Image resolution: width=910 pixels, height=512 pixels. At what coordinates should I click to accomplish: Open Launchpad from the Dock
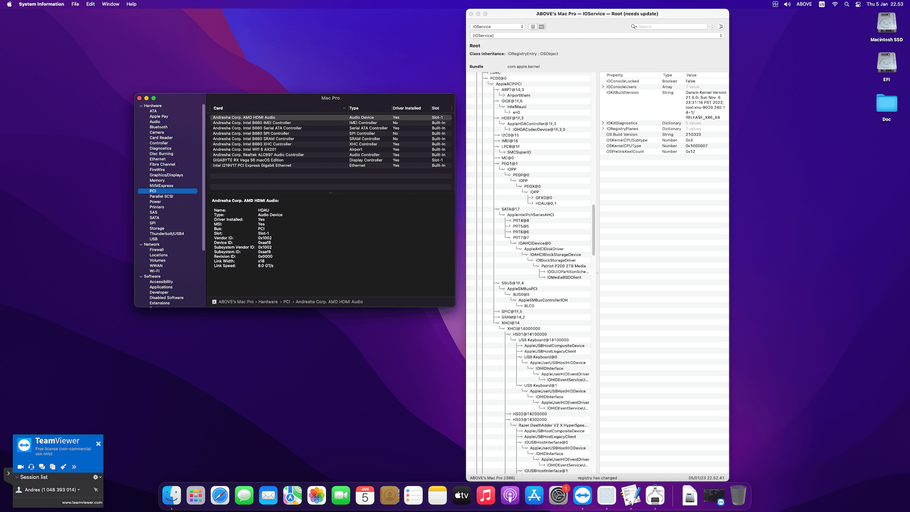tap(196, 496)
